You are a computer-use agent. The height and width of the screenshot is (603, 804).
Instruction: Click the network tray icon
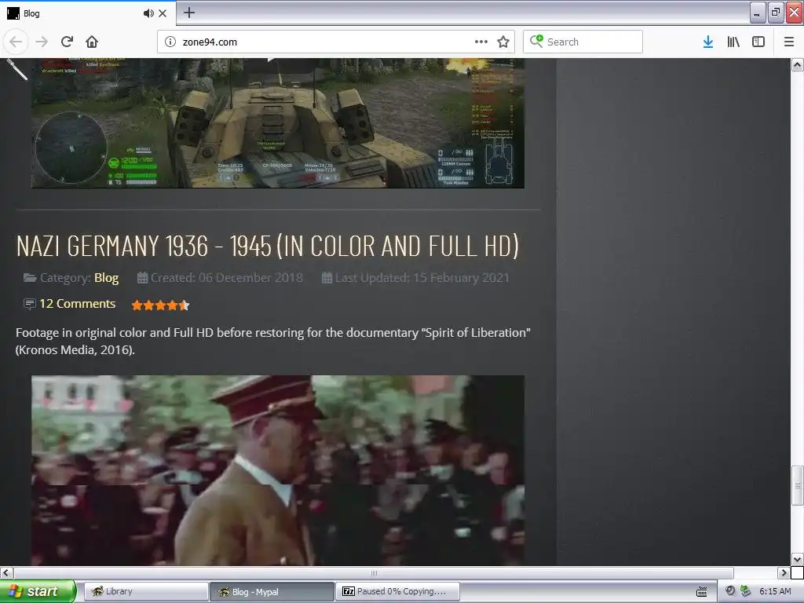[x=746, y=591]
